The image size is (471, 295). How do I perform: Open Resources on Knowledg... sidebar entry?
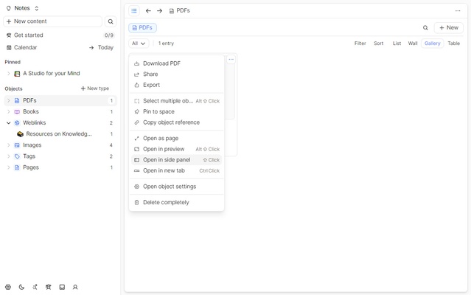tap(60, 134)
